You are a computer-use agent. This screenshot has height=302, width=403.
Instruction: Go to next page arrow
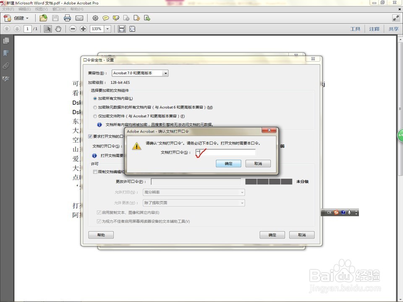point(17,29)
